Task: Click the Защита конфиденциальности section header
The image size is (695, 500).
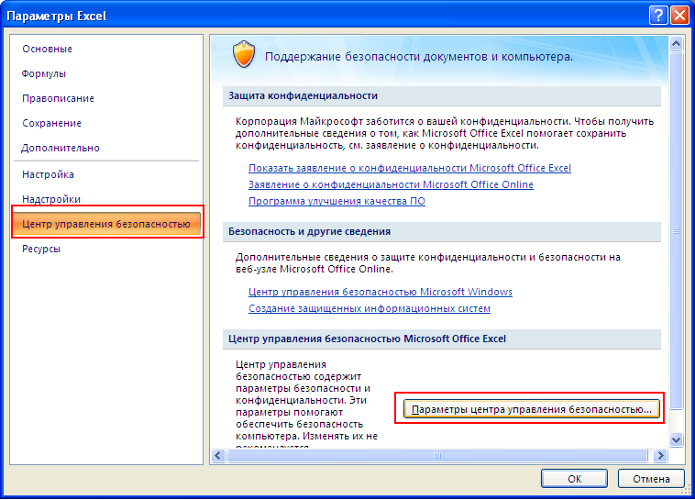Action: [441, 95]
